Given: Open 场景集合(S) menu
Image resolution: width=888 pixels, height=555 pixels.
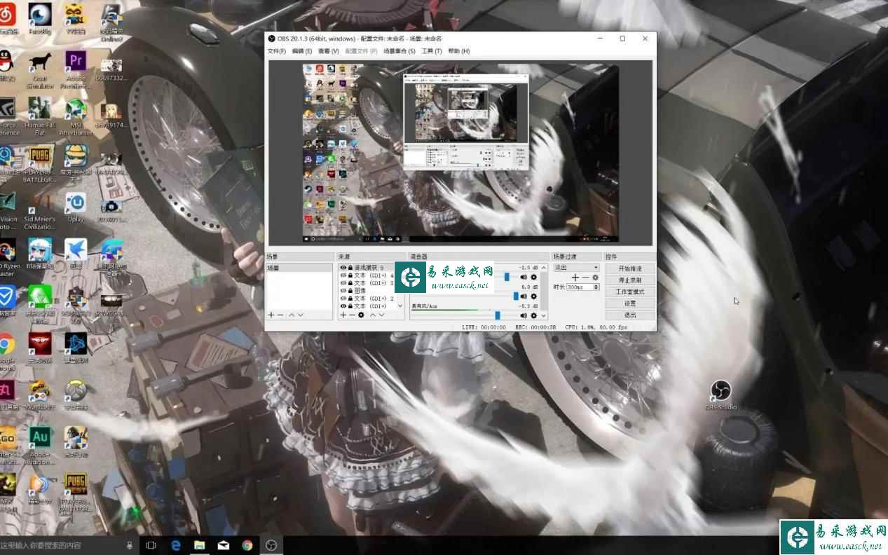Looking at the screenshot, I should click(x=399, y=51).
